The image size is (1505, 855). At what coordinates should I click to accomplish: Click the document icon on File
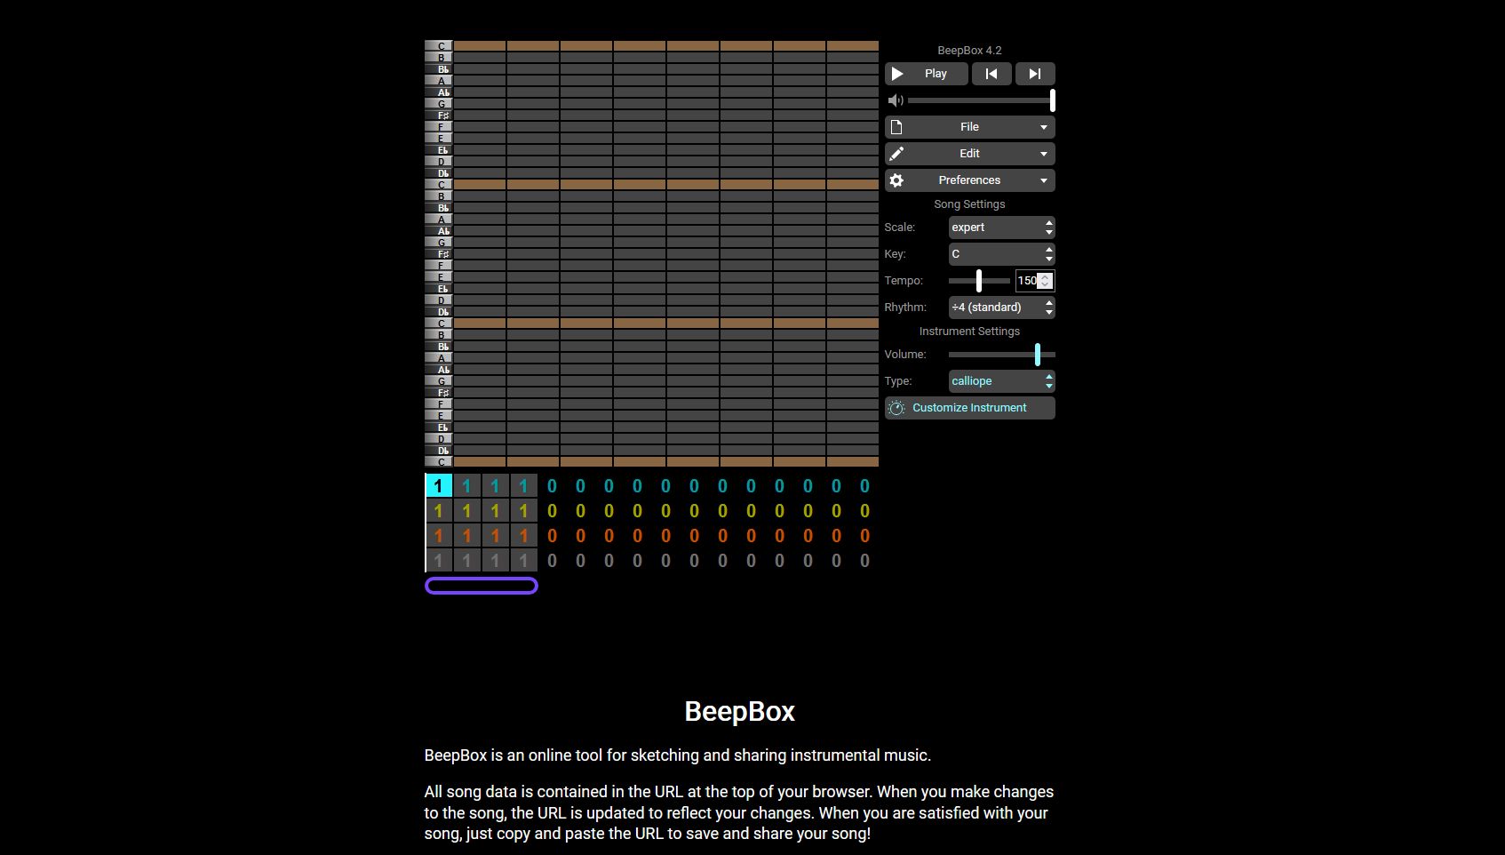[896, 127]
